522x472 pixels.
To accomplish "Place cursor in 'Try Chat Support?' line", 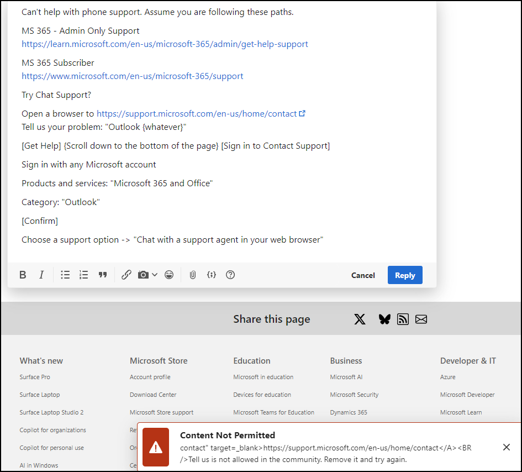I will [56, 95].
